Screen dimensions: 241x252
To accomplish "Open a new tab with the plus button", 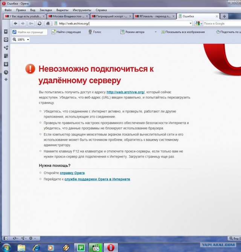I will click(x=224, y=16).
